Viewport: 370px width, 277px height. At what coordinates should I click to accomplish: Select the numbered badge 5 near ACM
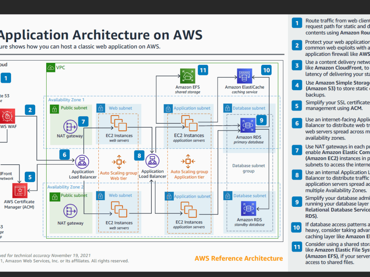pyautogui.click(x=30, y=177)
